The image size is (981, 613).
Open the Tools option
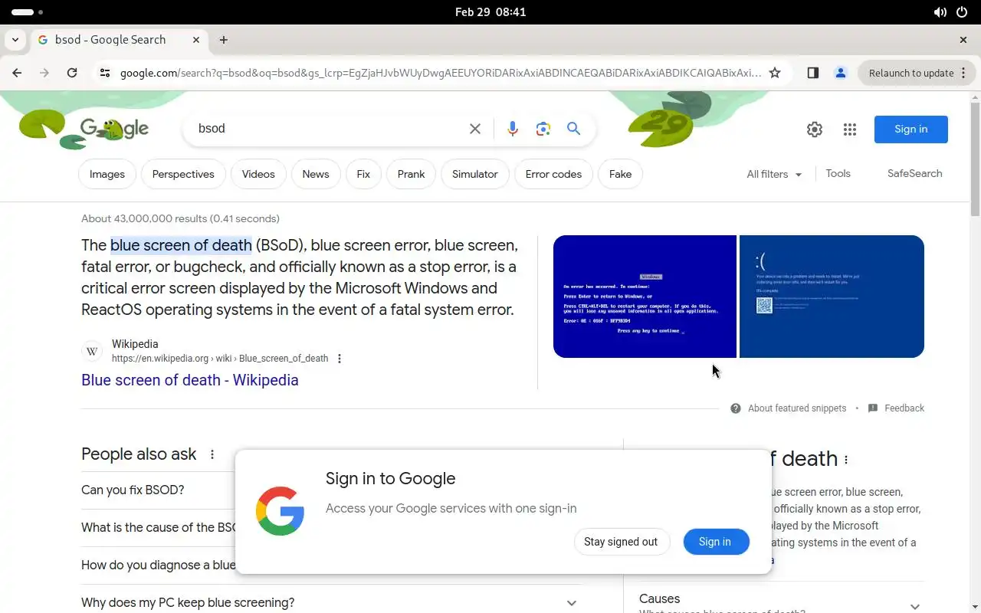point(838,174)
